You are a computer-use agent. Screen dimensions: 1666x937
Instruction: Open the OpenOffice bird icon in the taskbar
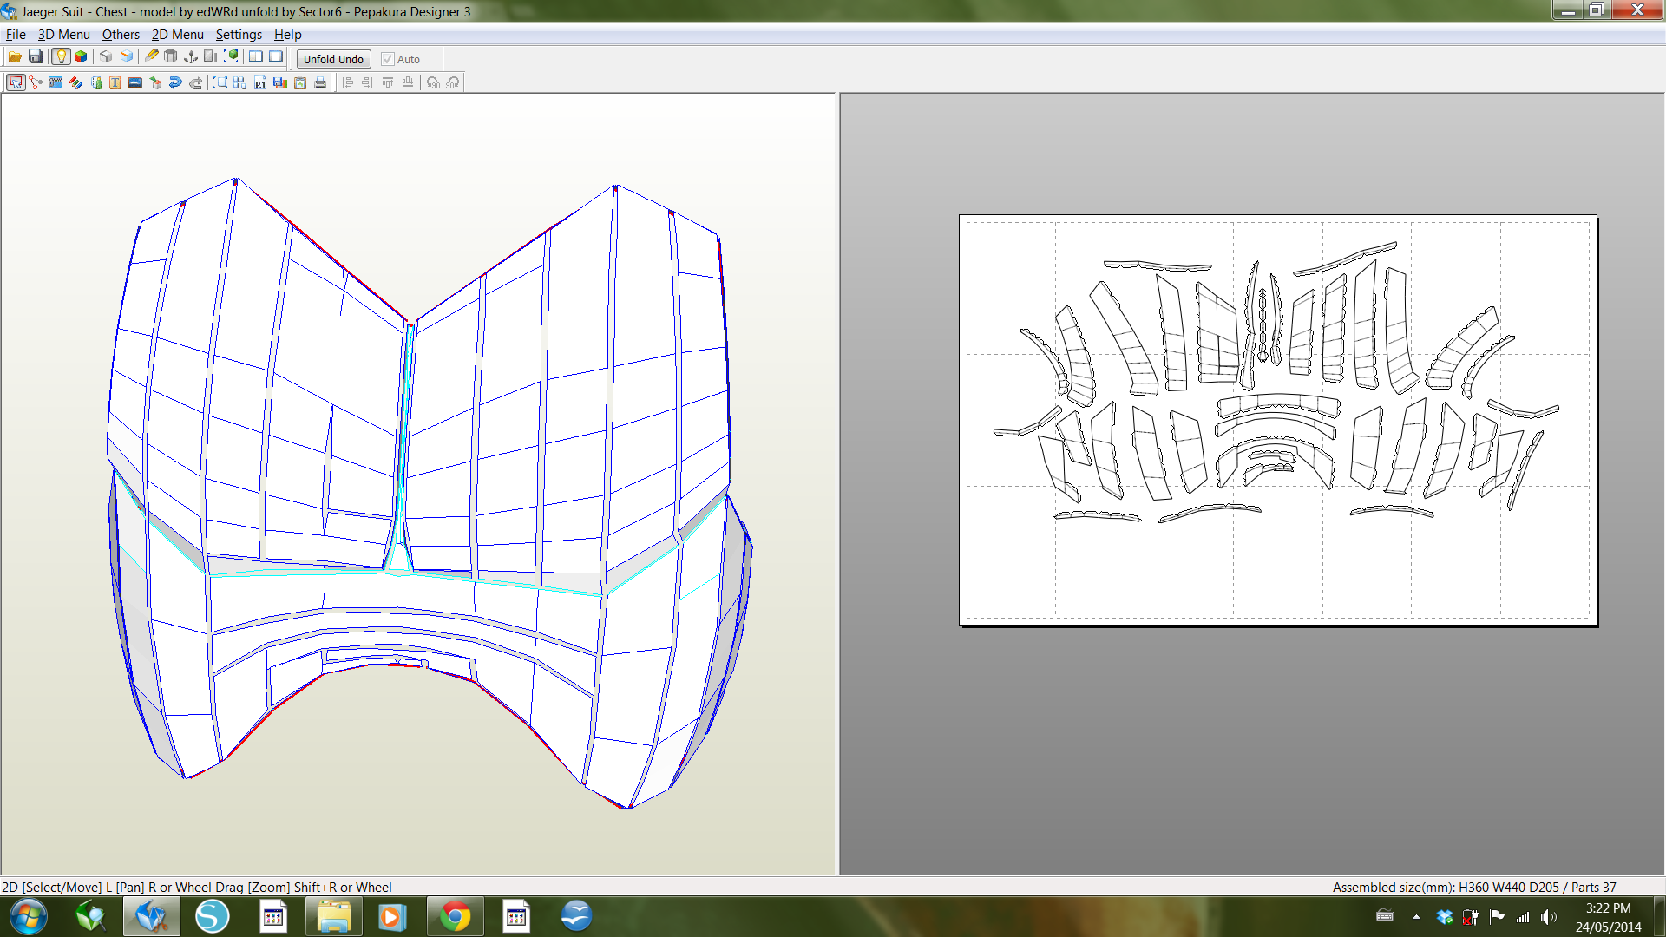coord(576,916)
